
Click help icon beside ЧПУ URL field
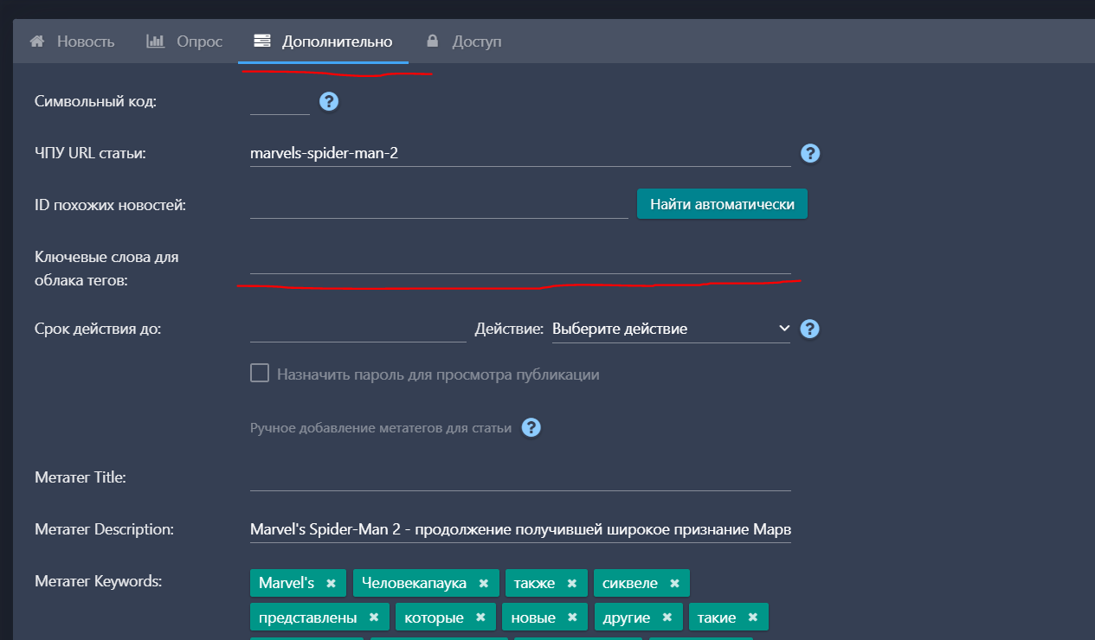pyautogui.click(x=810, y=153)
